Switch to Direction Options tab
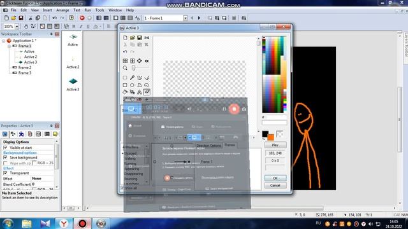Image resolution: width=408 pixels, height=229 pixels. pos(208,146)
